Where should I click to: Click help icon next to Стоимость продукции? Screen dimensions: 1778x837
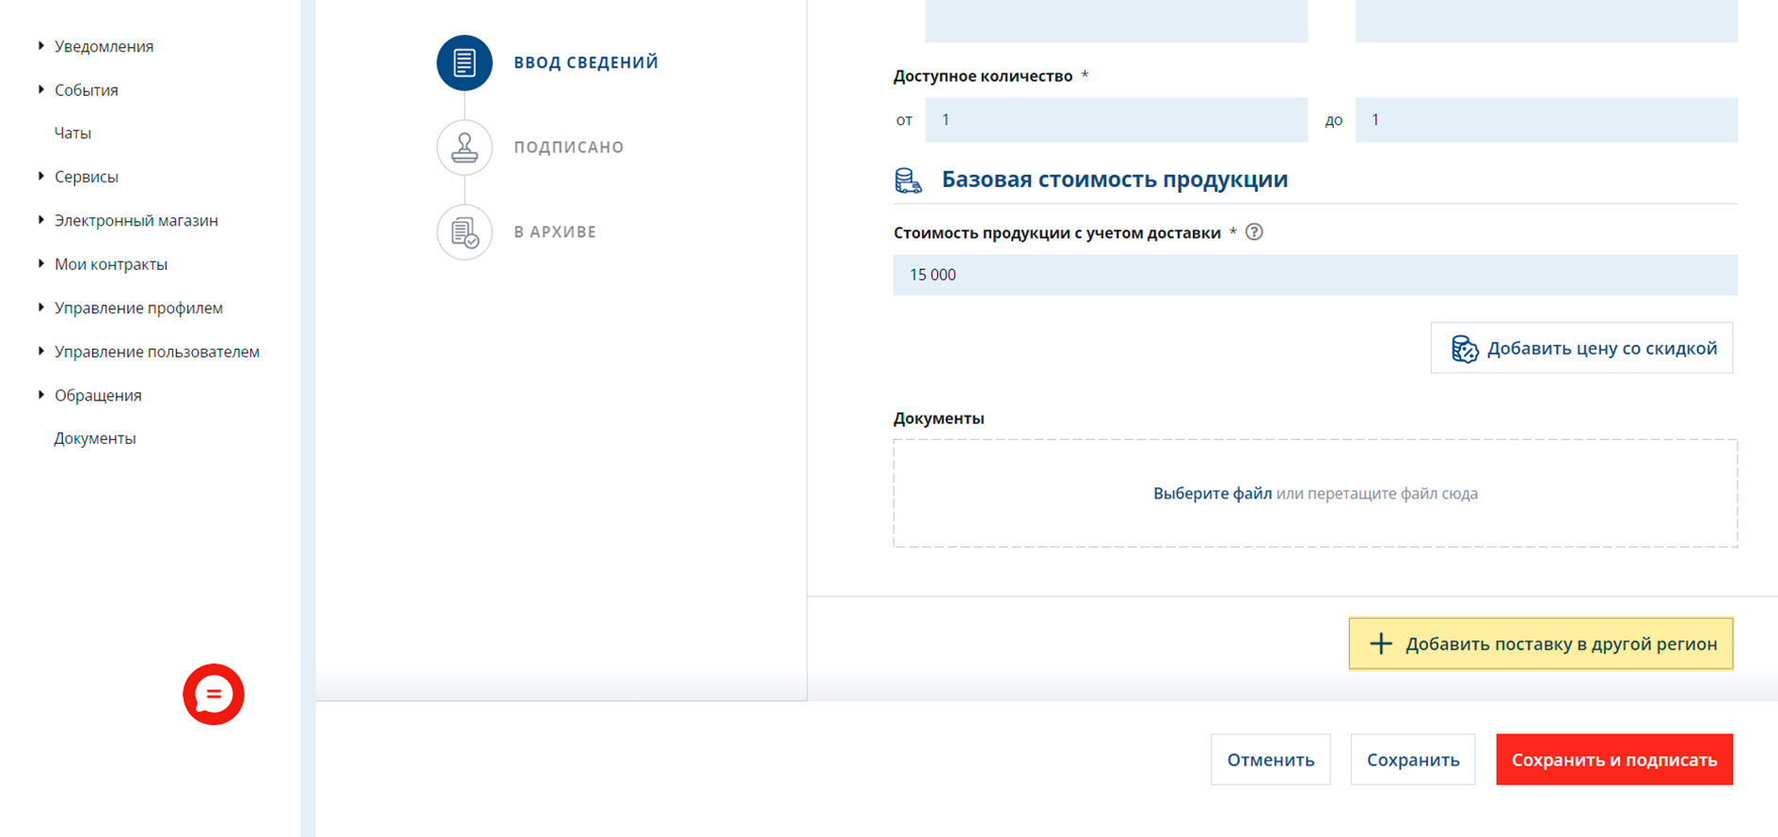pos(1254,232)
